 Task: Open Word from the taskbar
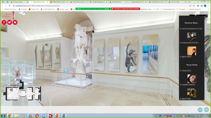pos(64,116)
